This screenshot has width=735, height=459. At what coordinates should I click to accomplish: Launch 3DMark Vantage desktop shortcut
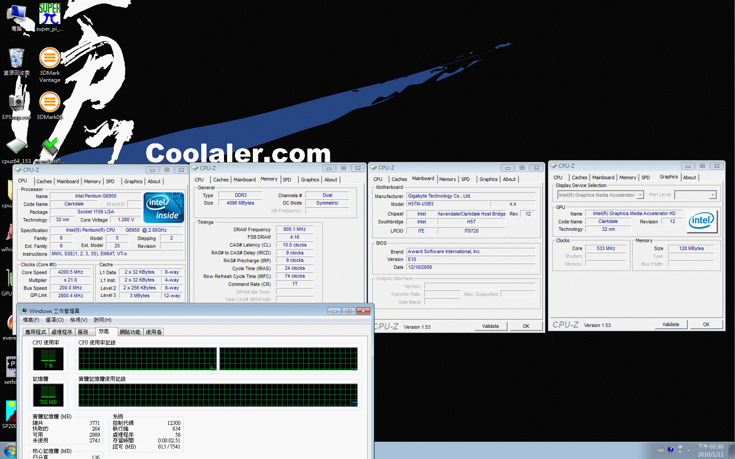49,65
